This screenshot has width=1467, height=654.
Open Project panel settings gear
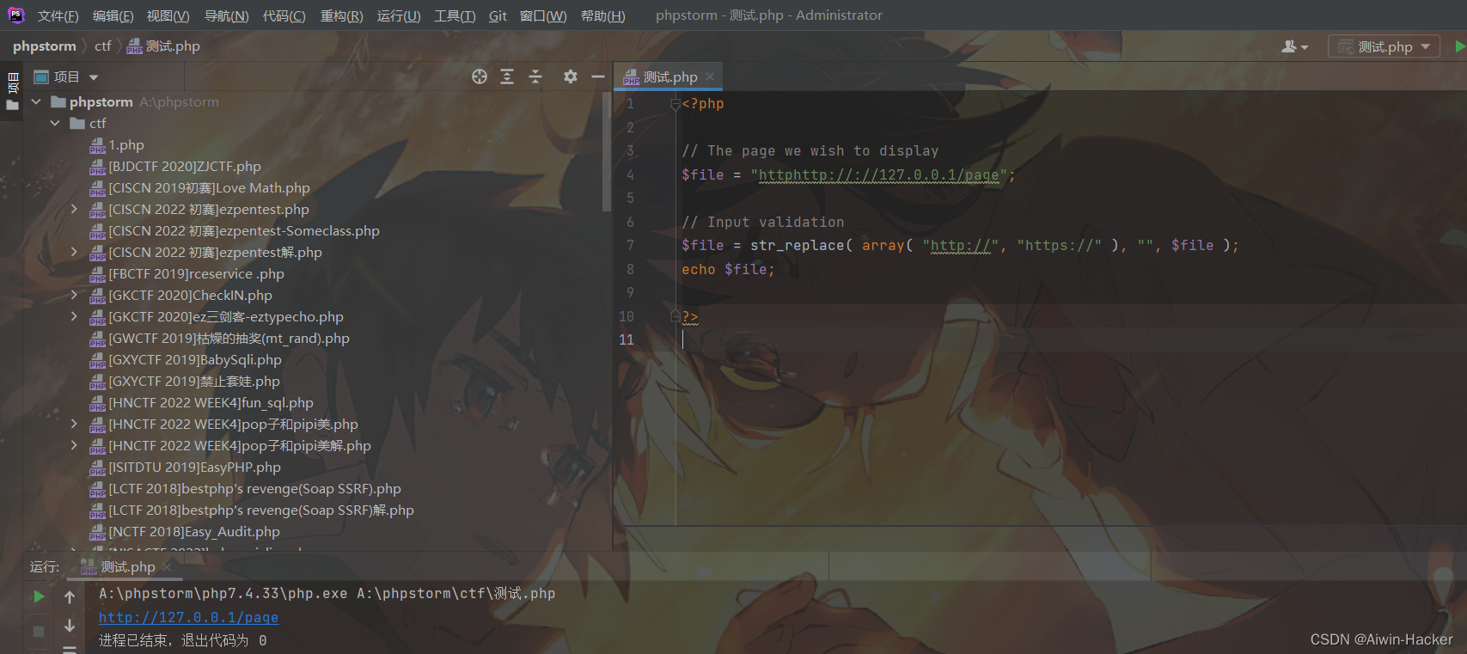571,76
